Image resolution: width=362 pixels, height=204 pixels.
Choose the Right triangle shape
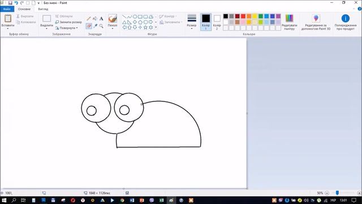pos(130,22)
